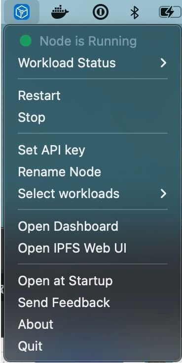
Task: Choose Rename Node from the menu
Action: point(93,172)
